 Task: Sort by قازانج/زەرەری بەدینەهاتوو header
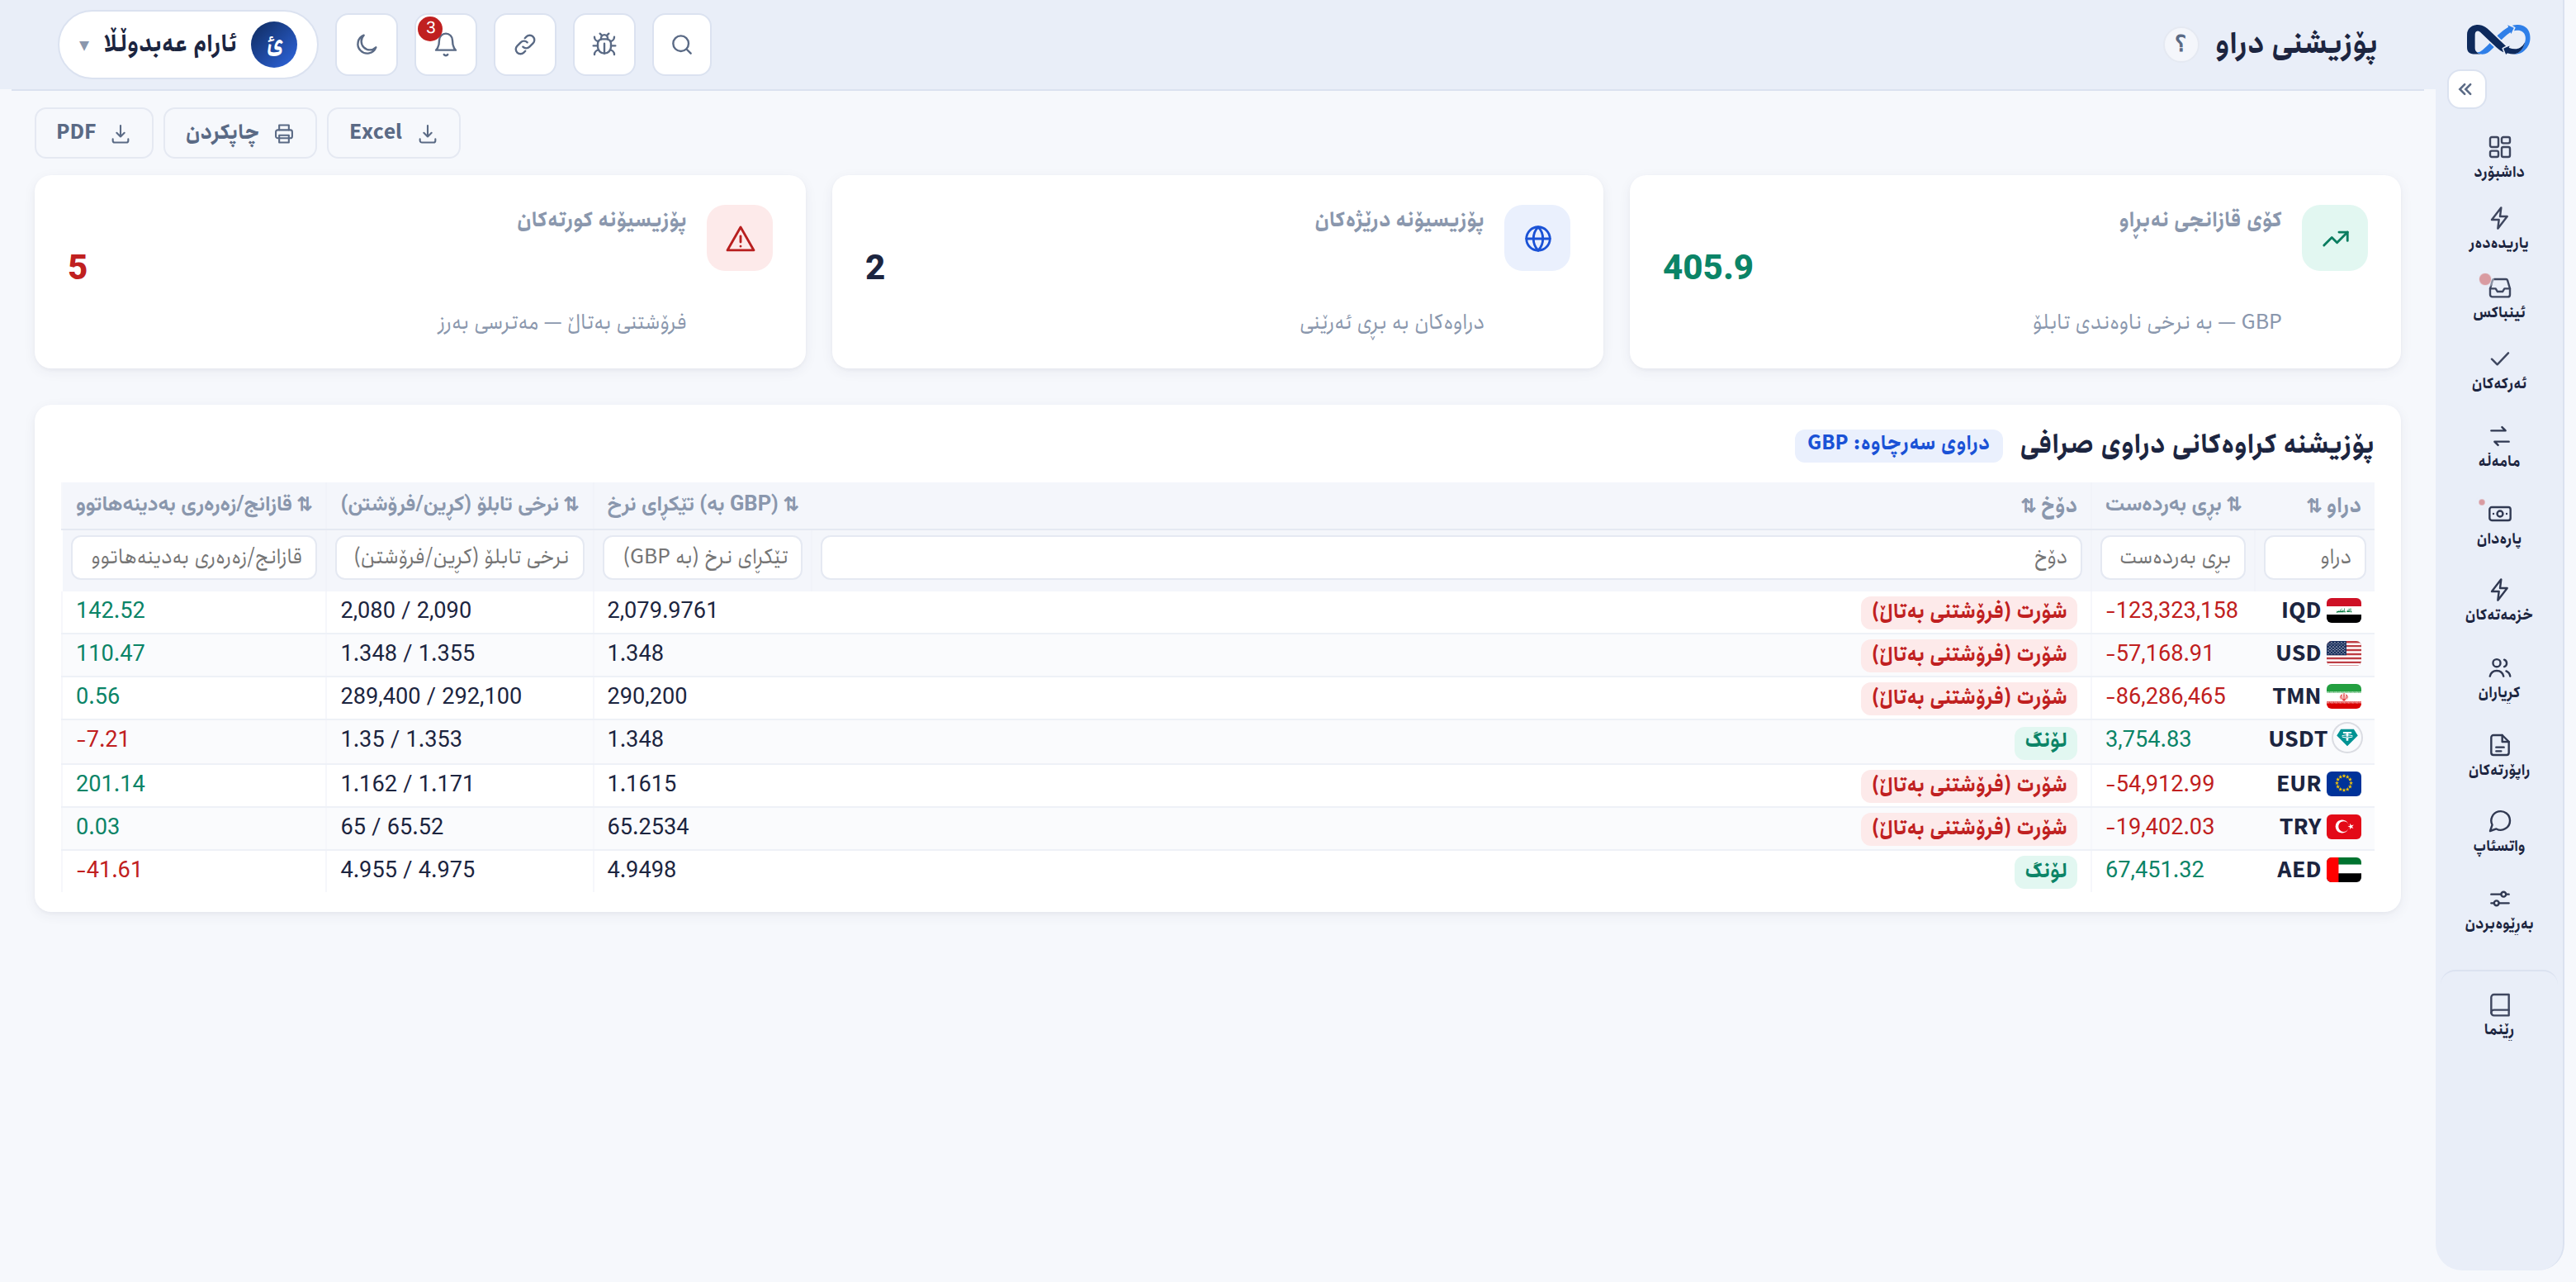194,505
